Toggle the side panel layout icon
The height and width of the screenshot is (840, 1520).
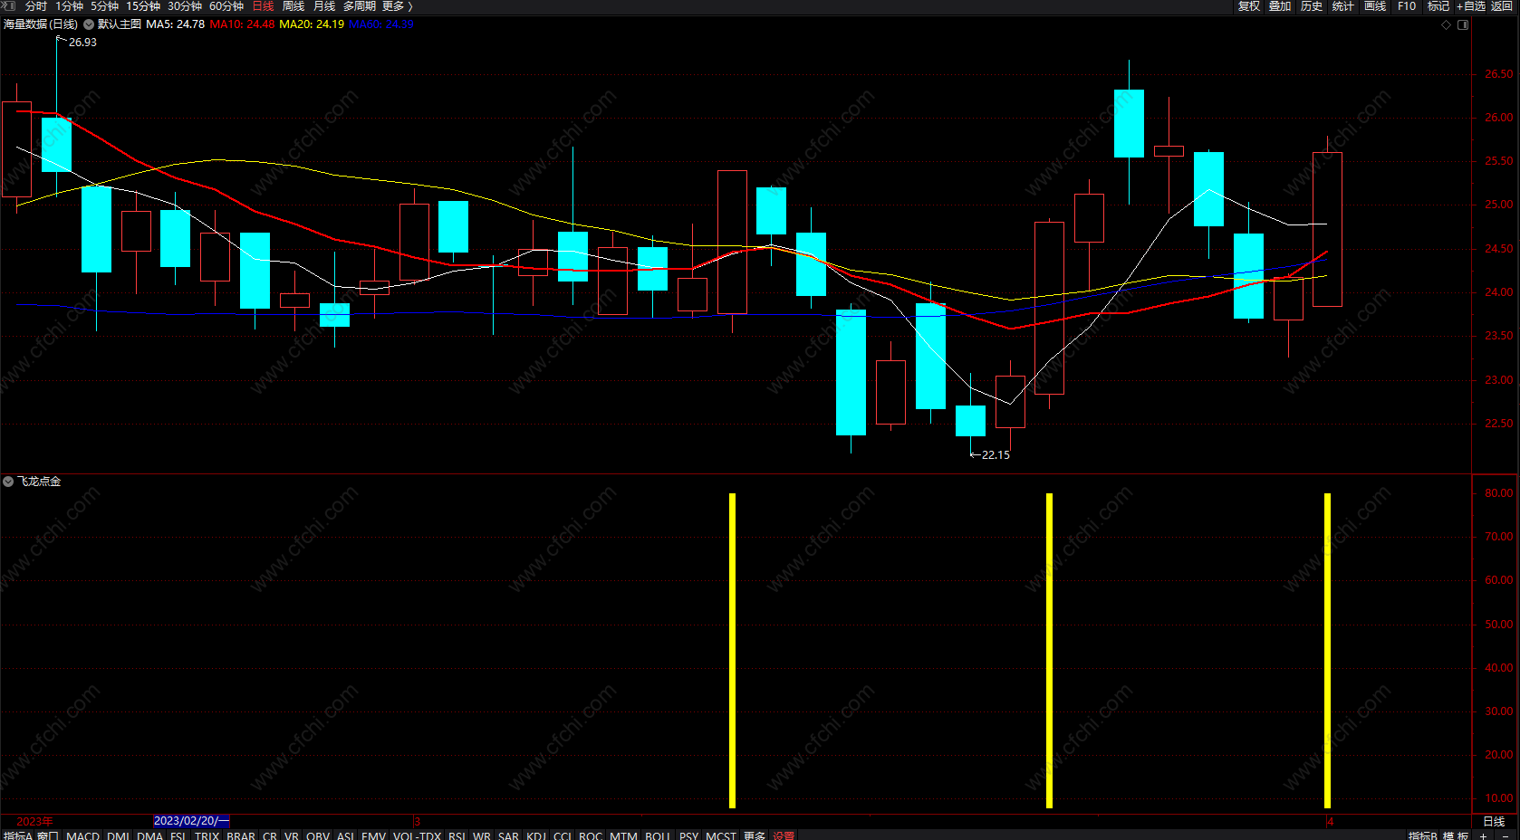point(1463,24)
